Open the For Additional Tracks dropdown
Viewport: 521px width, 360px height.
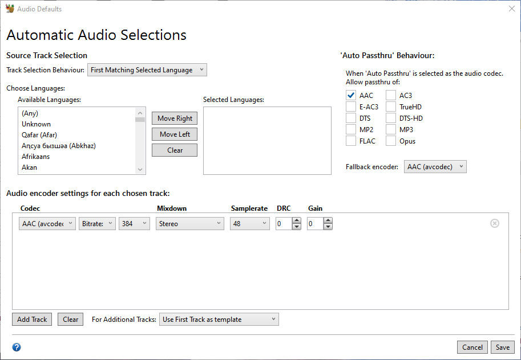[219, 319]
